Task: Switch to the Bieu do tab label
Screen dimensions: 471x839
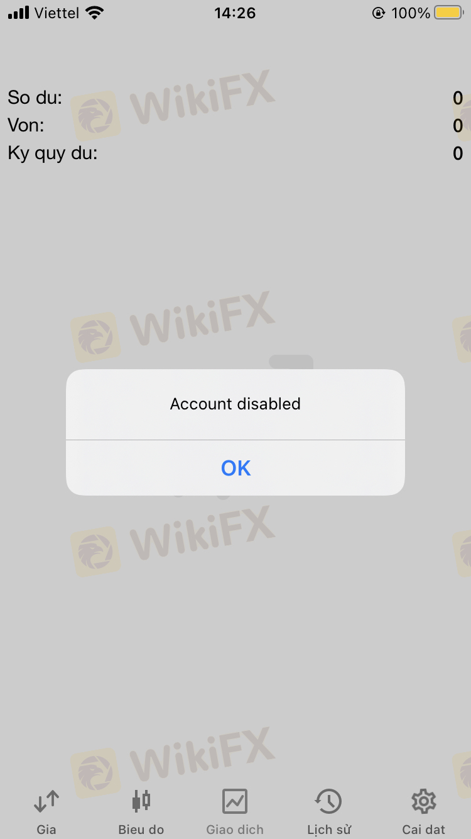Action: tap(141, 830)
